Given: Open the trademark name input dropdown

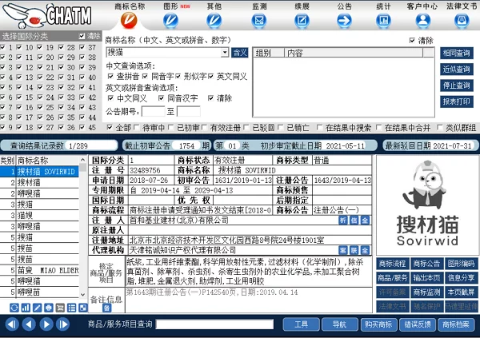Looking at the screenshot, I should click(225, 53).
